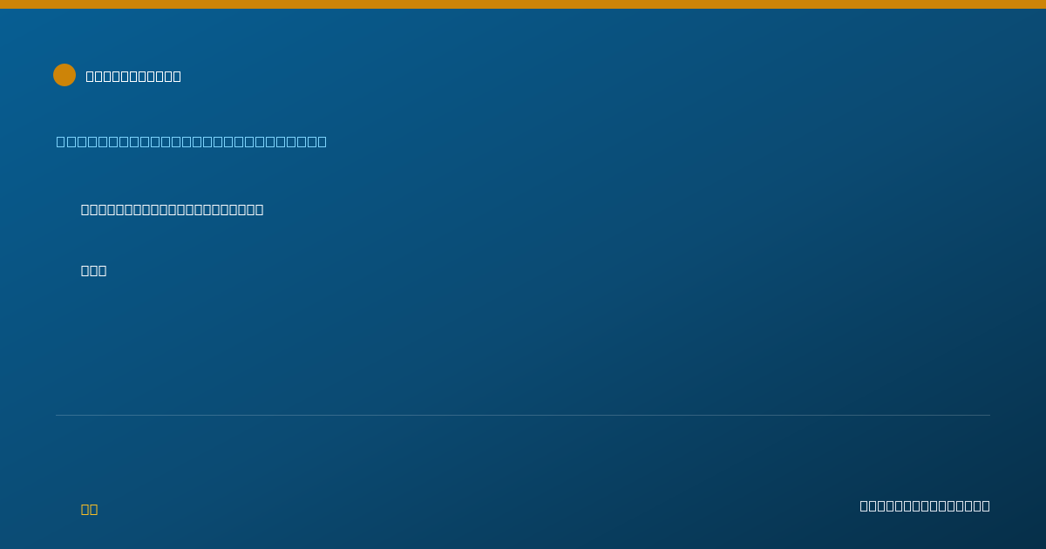Select the long white paragraph line
Viewport: 1046px width, 549px height.
[173, 209]
